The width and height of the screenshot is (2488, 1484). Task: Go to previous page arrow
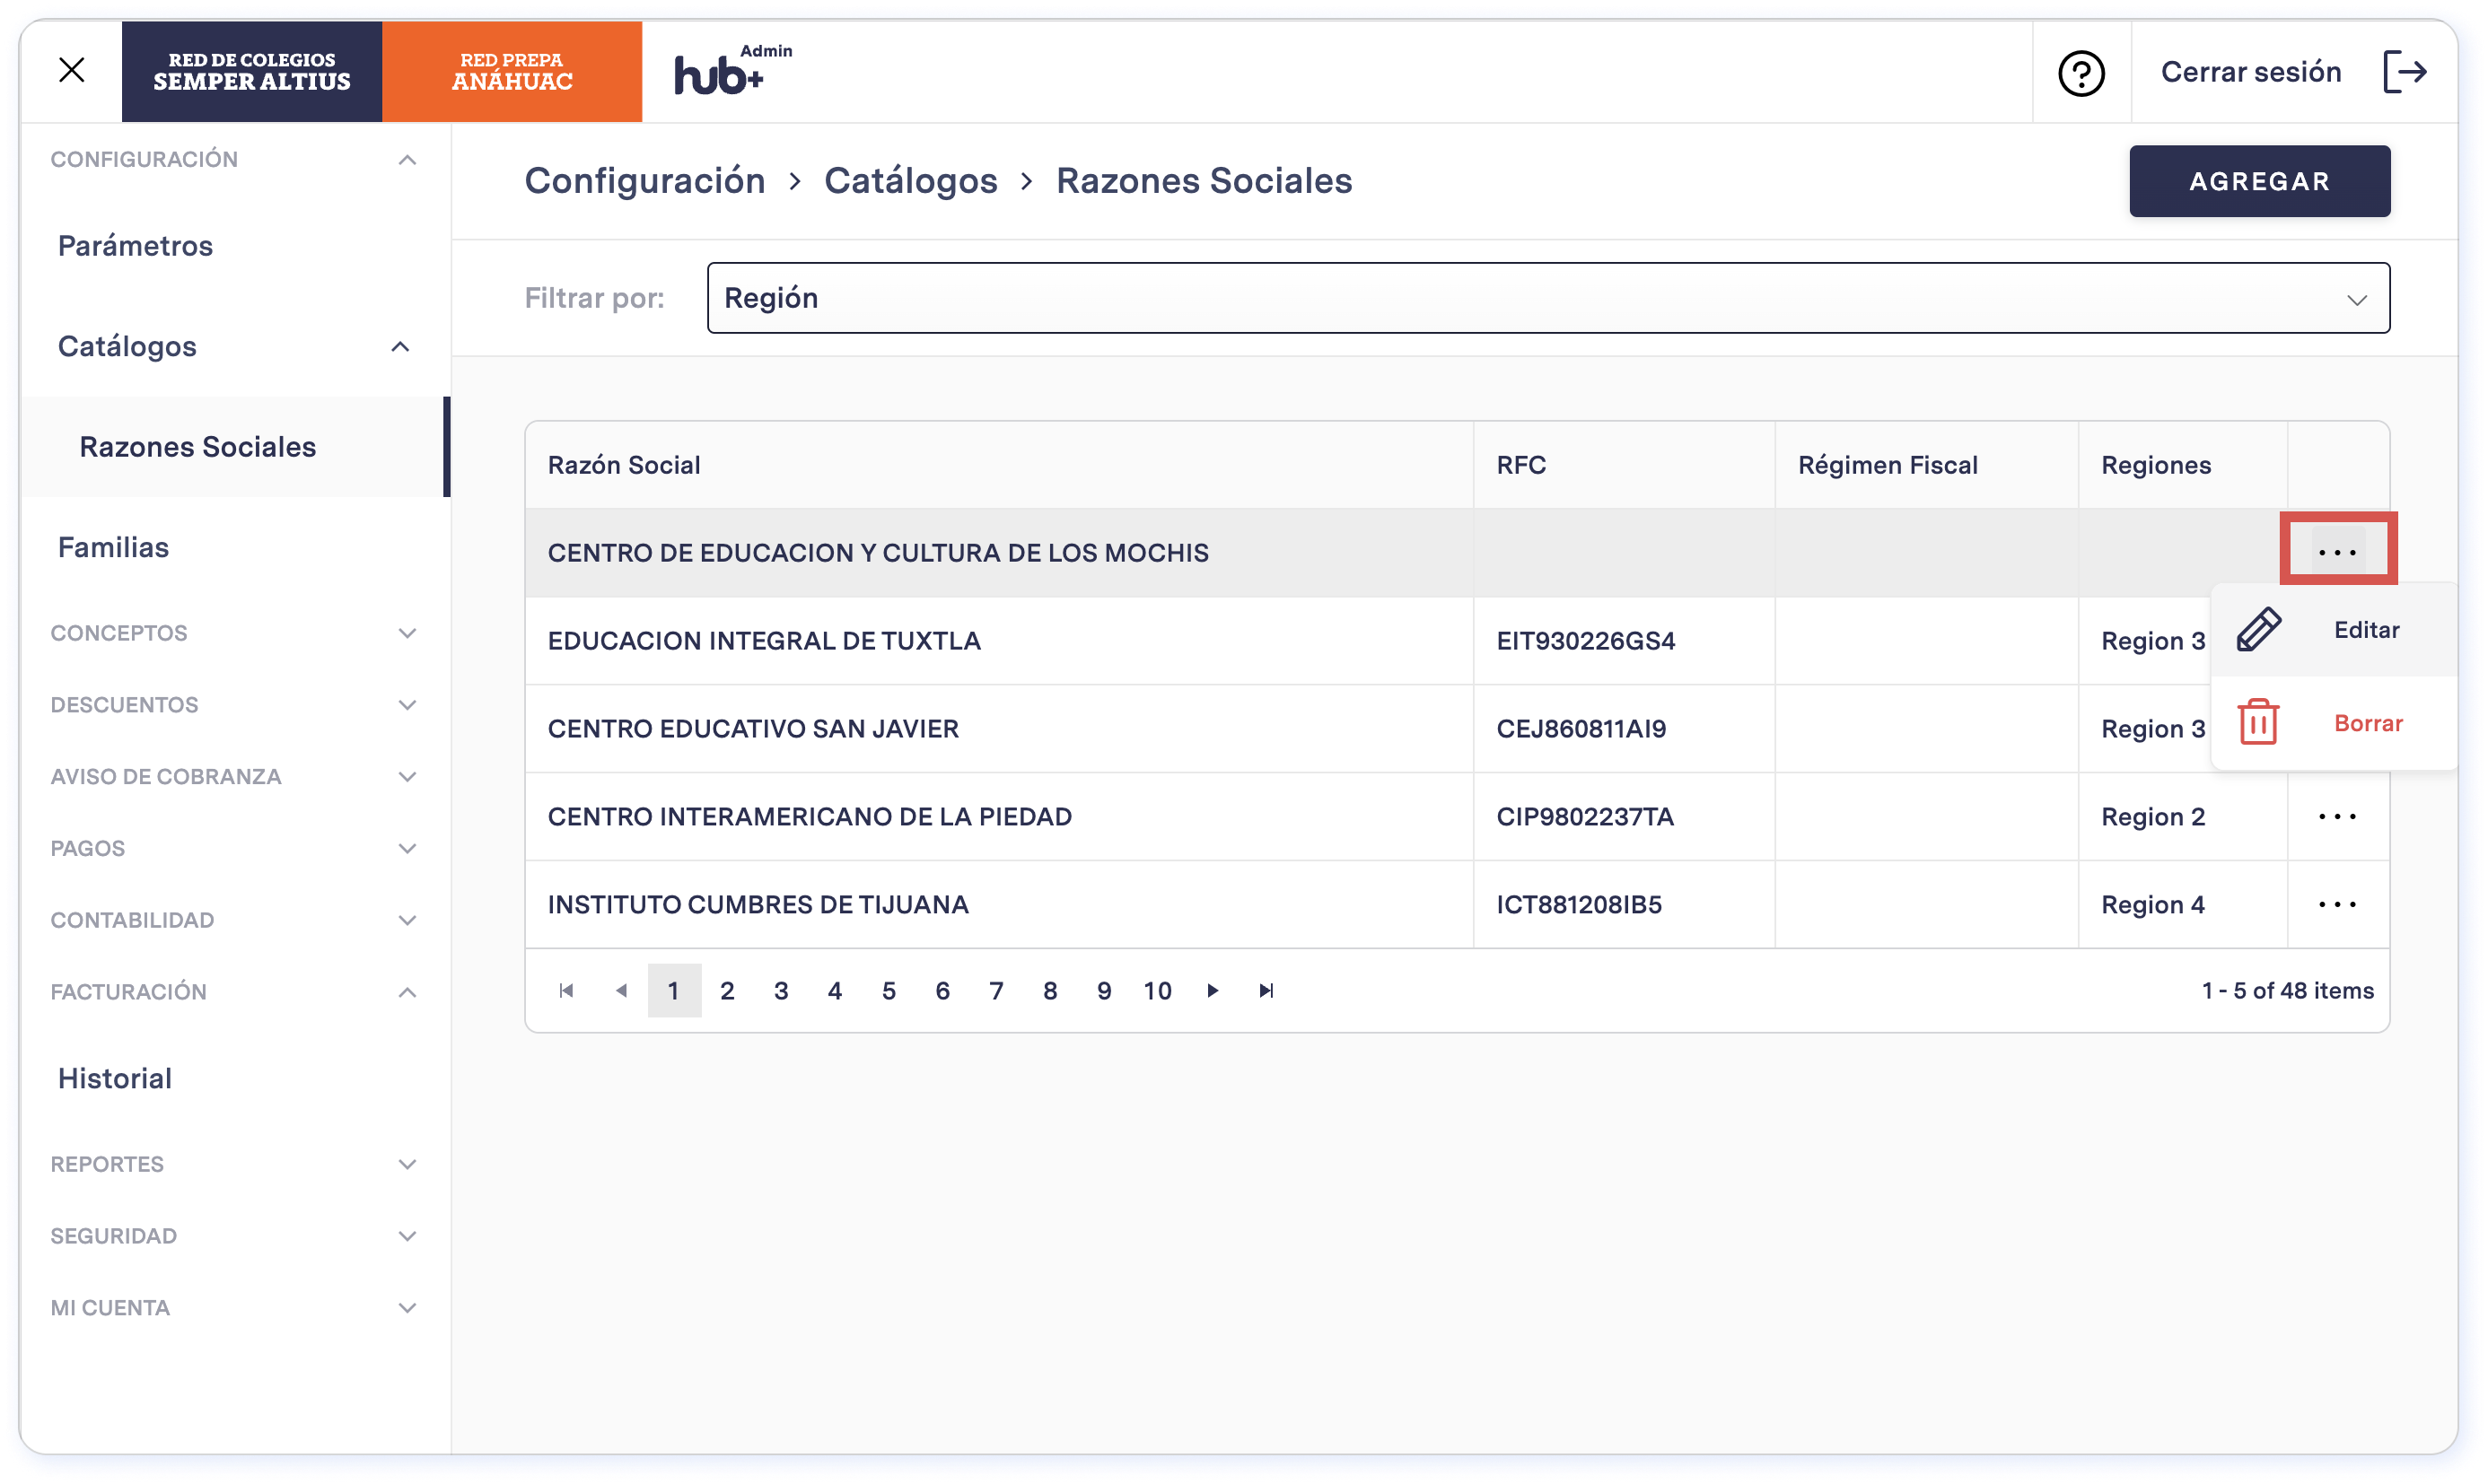click(620, 990)
